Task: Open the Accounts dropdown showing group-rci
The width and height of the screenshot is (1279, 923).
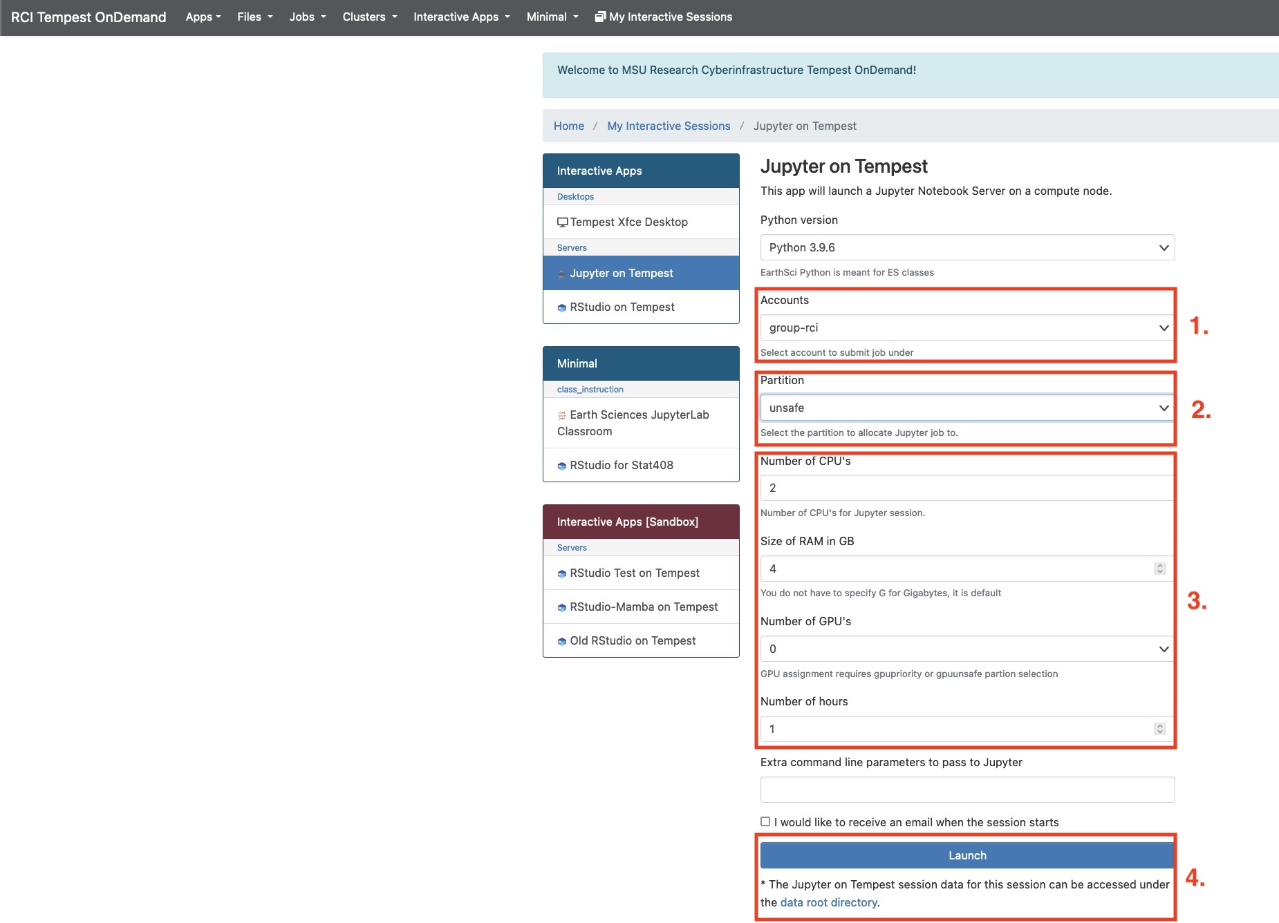Action: pyautogui.click(x=967, y=327)
